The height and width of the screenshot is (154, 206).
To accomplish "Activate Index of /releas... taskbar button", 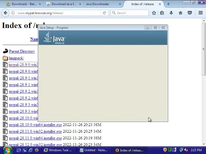I will (130, 150).
